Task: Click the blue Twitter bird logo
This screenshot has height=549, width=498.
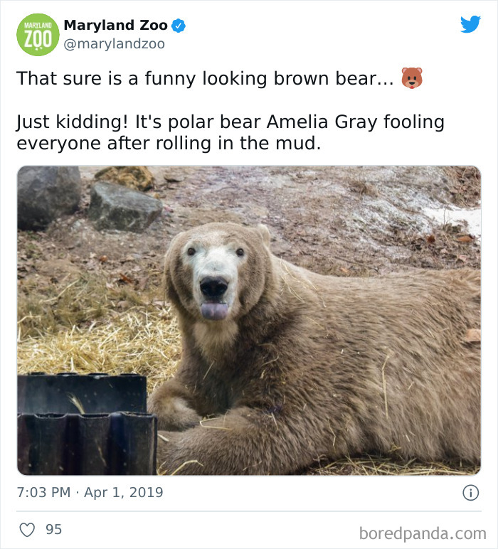Action: point(470,25)
